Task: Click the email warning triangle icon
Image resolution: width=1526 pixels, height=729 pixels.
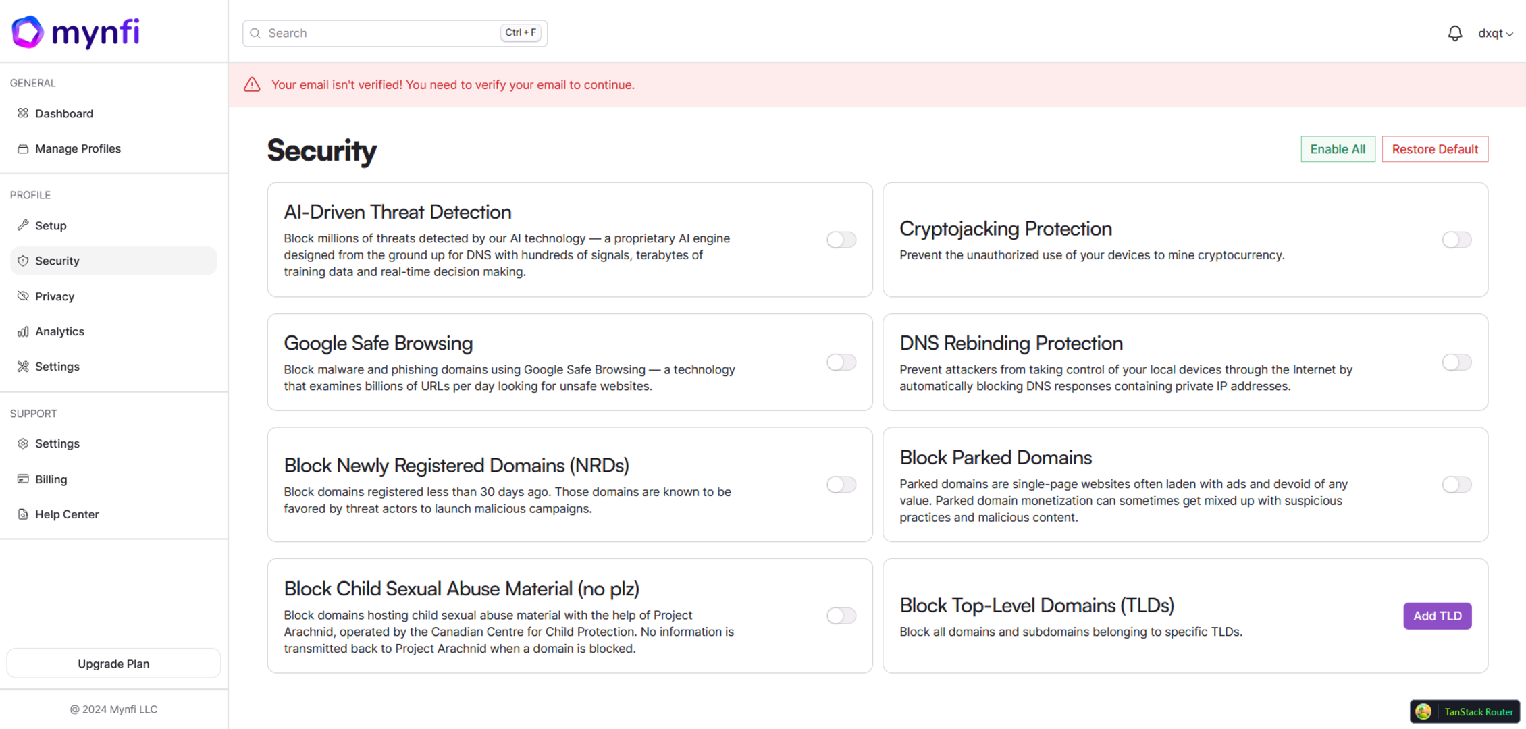Action: point(252,84)
